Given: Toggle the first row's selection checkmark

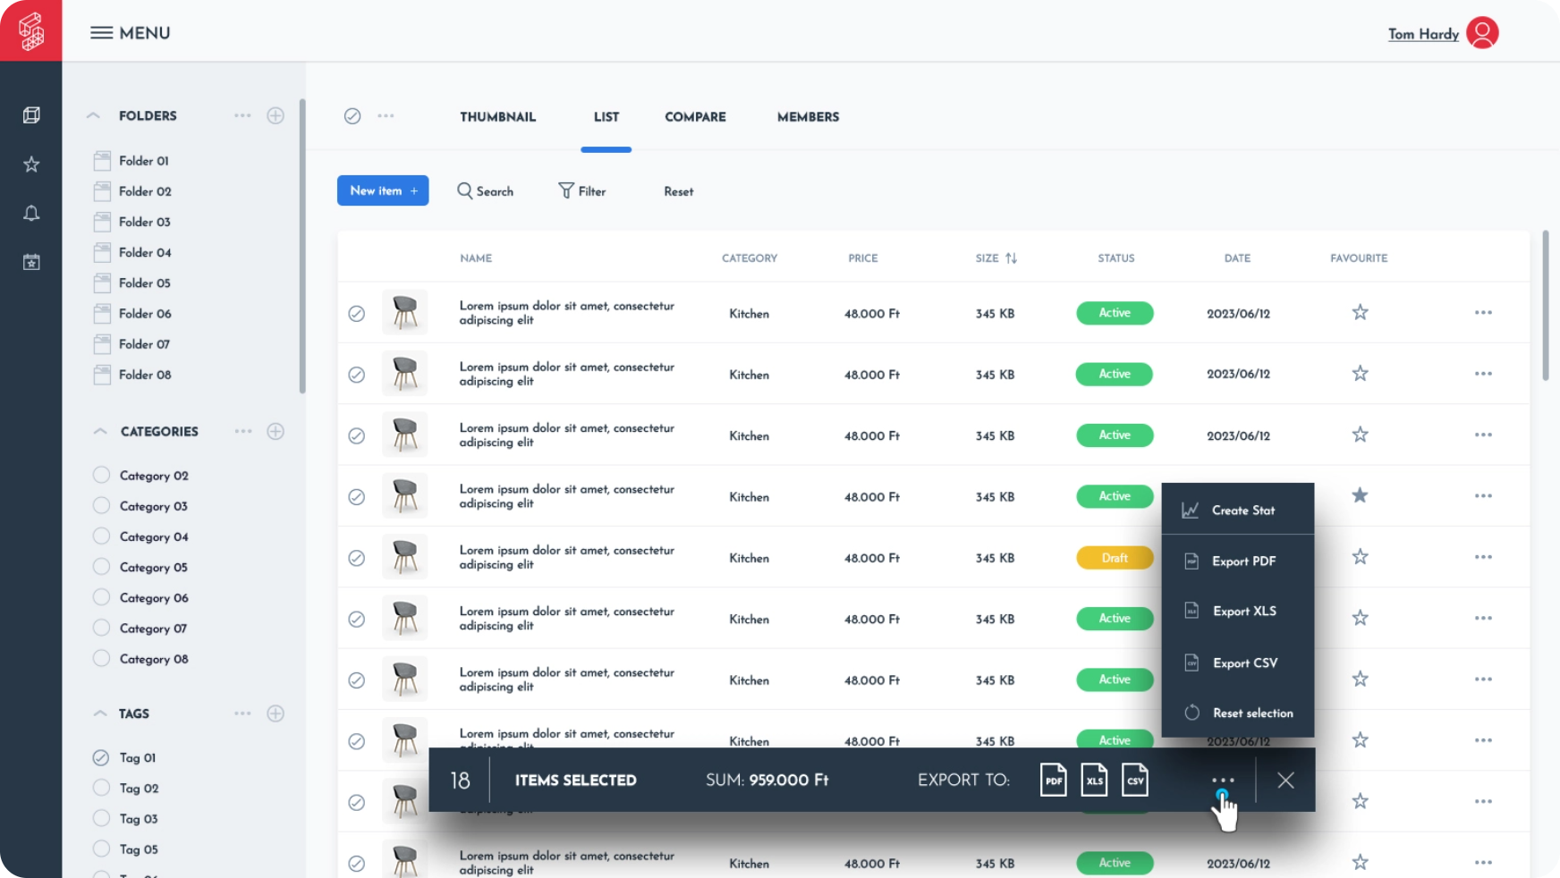Looking at the screenshot, I should point(356,313).
